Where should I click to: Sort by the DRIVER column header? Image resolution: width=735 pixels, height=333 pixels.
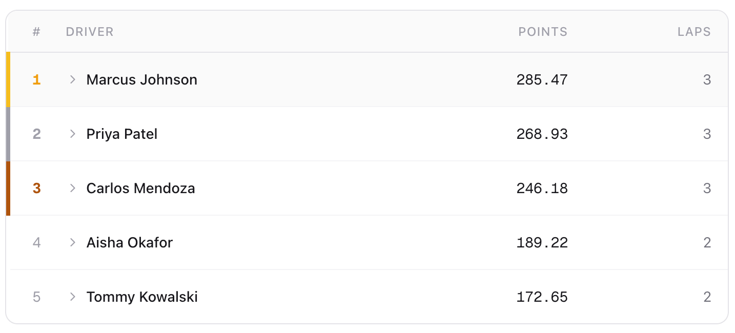[x=90, y=32]
